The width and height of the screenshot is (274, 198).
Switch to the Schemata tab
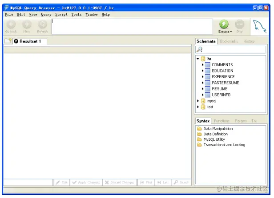(x=206, y=41)
